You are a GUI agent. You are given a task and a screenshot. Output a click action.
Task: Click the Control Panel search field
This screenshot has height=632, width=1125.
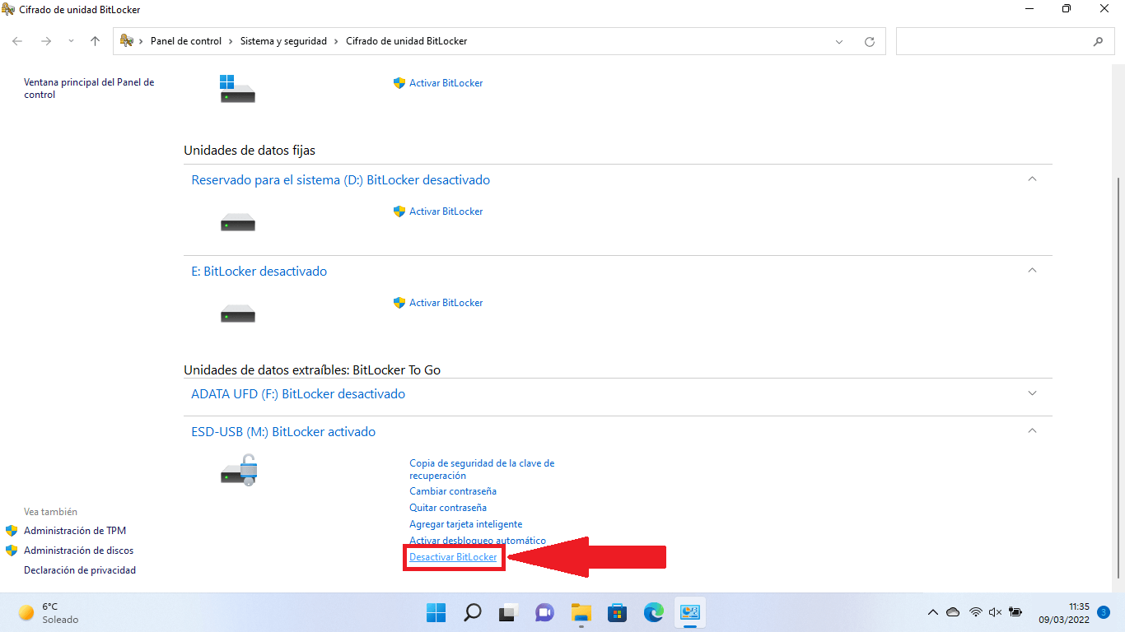[x=1005, y=41]
